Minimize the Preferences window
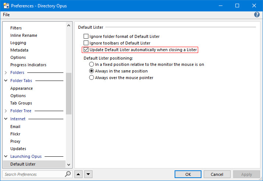Viewport: 263px width, 181px height. 221,6
